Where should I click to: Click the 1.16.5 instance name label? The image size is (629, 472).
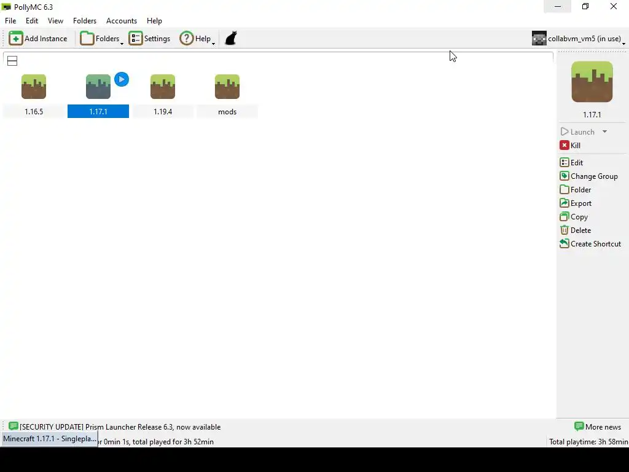tap(34, 112)
